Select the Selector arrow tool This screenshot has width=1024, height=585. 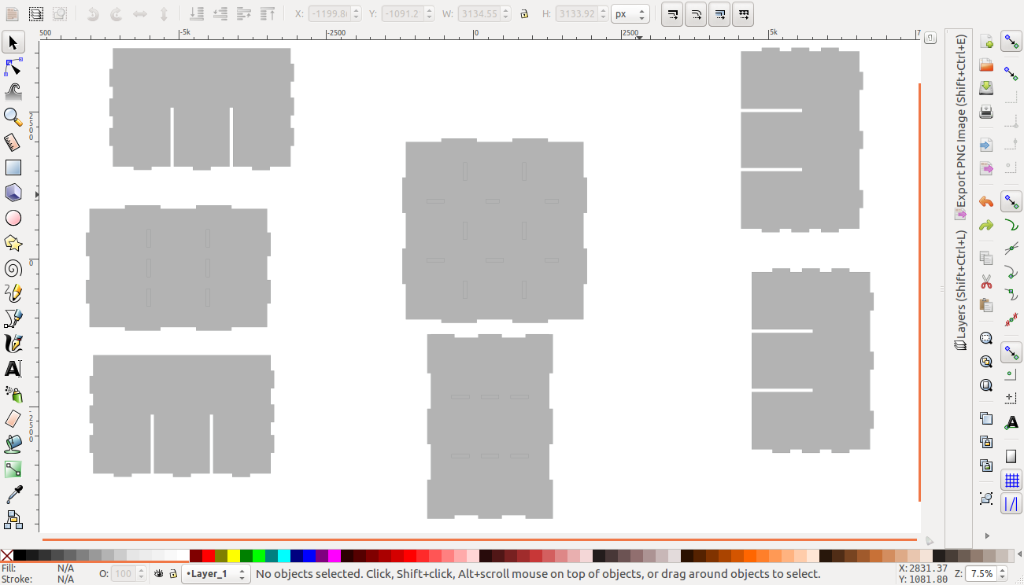13,42
